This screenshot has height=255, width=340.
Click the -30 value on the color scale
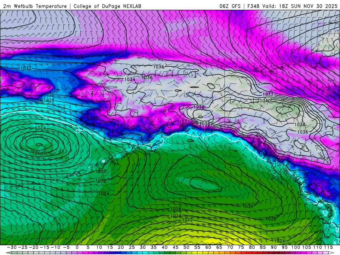coord(12,247)
